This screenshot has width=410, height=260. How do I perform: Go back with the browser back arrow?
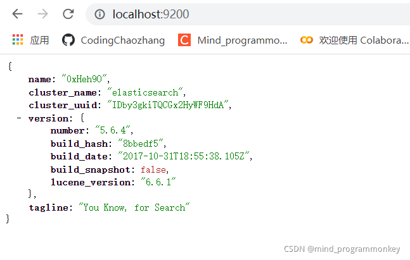tap(18, 14)
